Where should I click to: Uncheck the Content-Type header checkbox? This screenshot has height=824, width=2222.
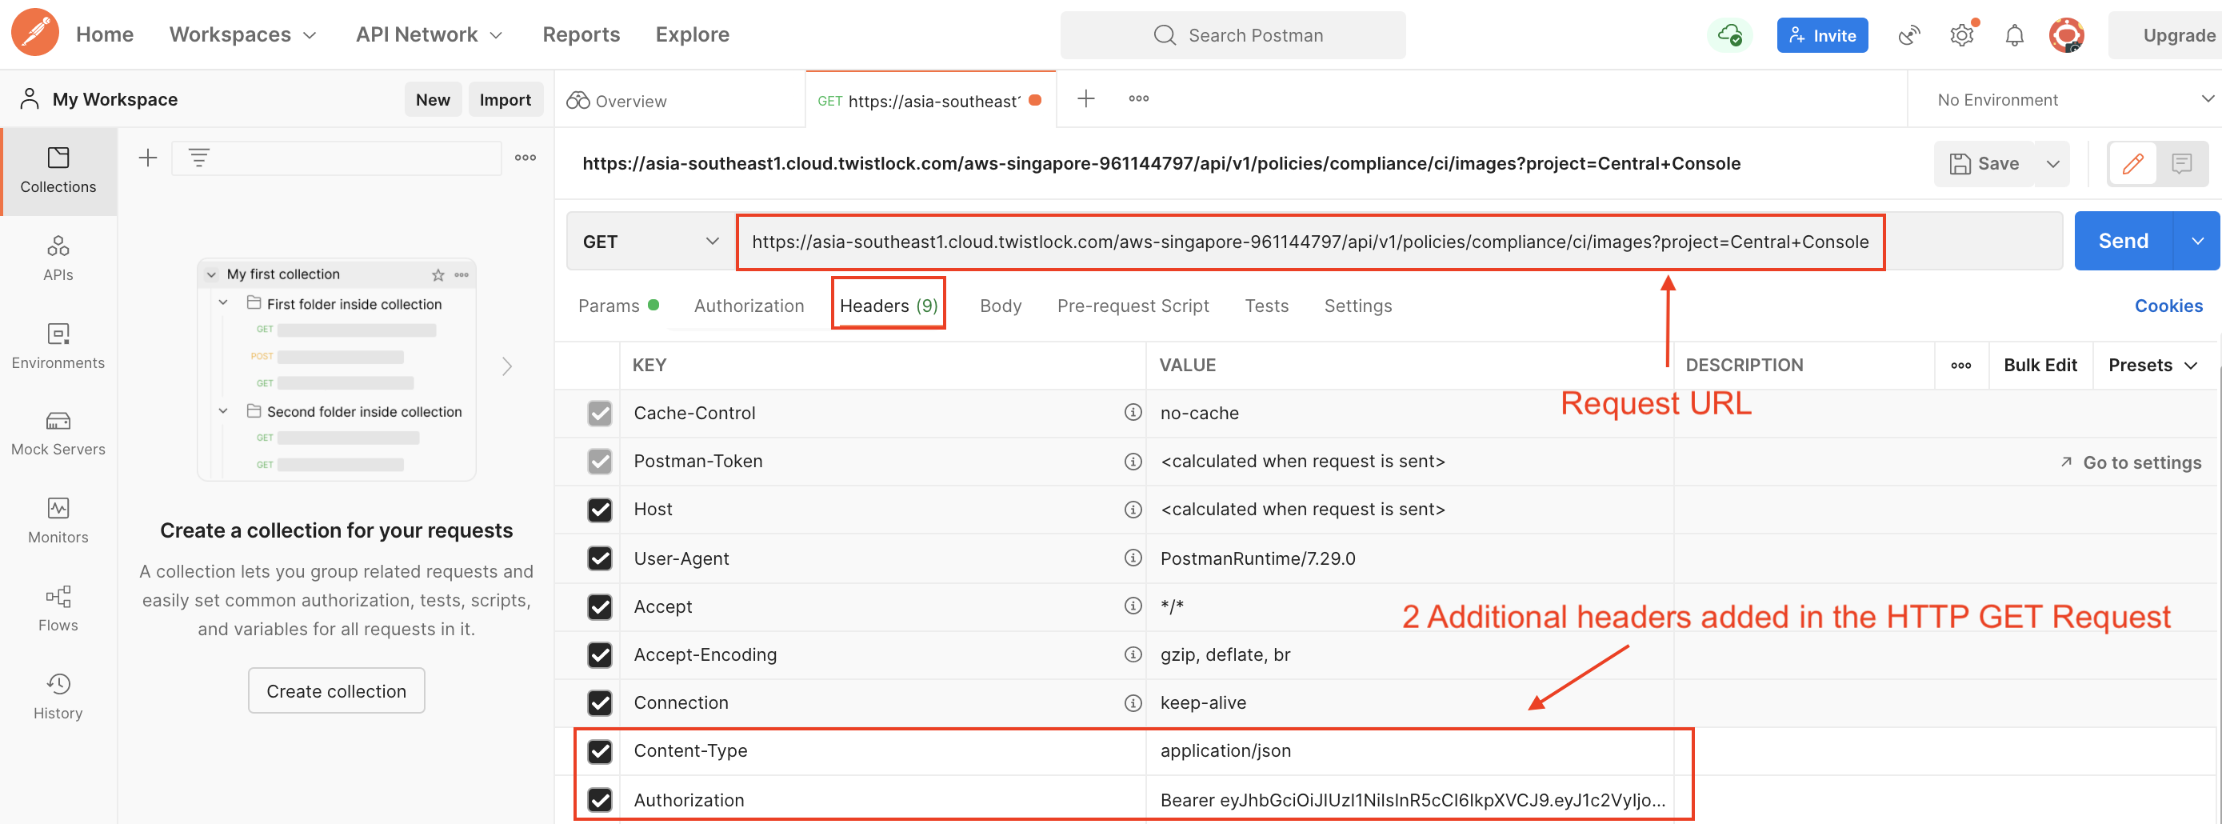point(599,751)
